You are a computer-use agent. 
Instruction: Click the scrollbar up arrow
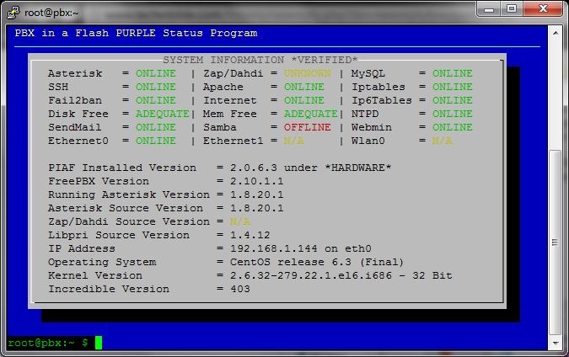pos(556,33)
